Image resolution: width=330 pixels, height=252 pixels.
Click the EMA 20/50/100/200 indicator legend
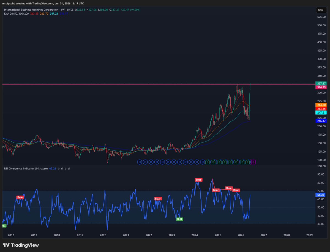pyautogui.click(x=17, y=13)
